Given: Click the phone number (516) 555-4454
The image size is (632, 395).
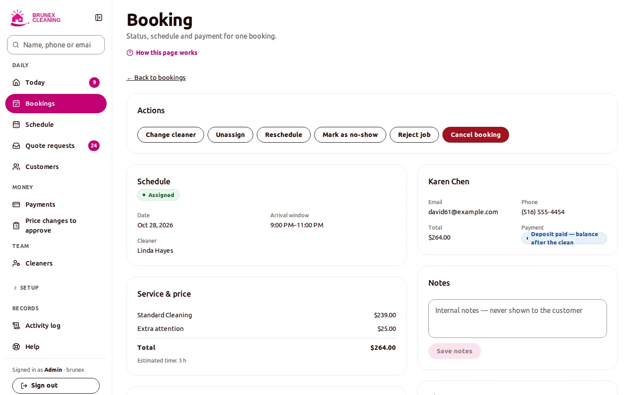Looking at the screenshot, I should point(543,212).
